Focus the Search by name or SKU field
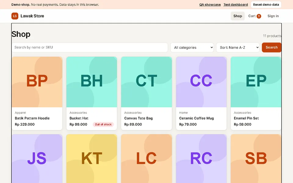Viewport: 293px width, 183px height. (90, 48)
